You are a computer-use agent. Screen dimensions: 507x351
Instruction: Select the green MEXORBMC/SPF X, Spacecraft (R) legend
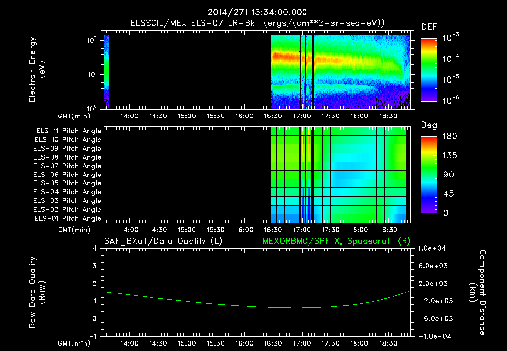[336, 241]
